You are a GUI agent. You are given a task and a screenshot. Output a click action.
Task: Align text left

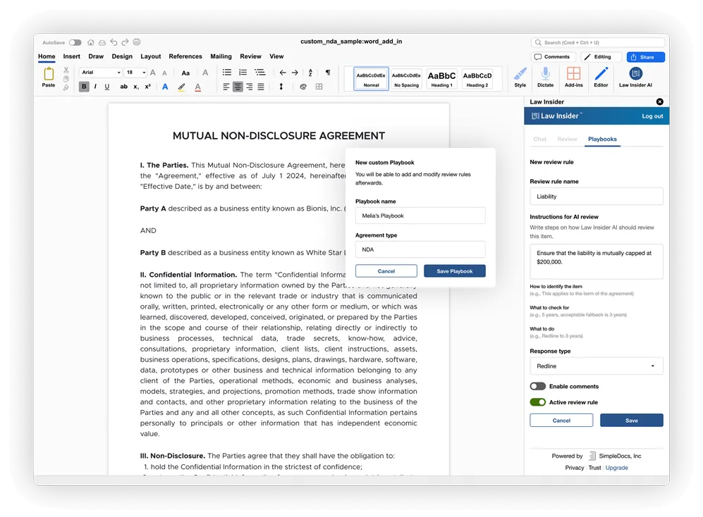226,87
